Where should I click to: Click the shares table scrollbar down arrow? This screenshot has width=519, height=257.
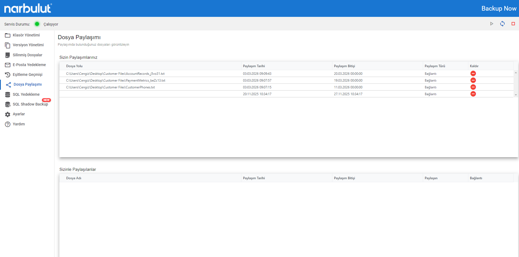[516, 95]
